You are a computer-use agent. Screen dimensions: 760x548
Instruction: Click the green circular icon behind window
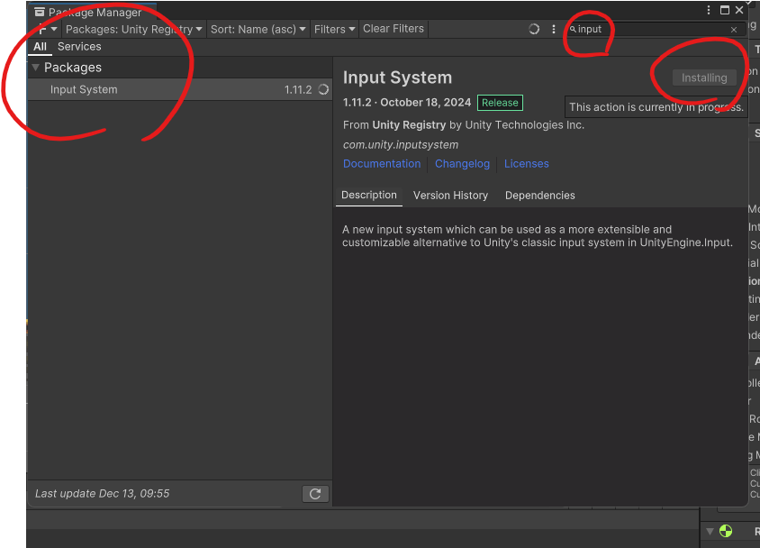pos(726,531)
